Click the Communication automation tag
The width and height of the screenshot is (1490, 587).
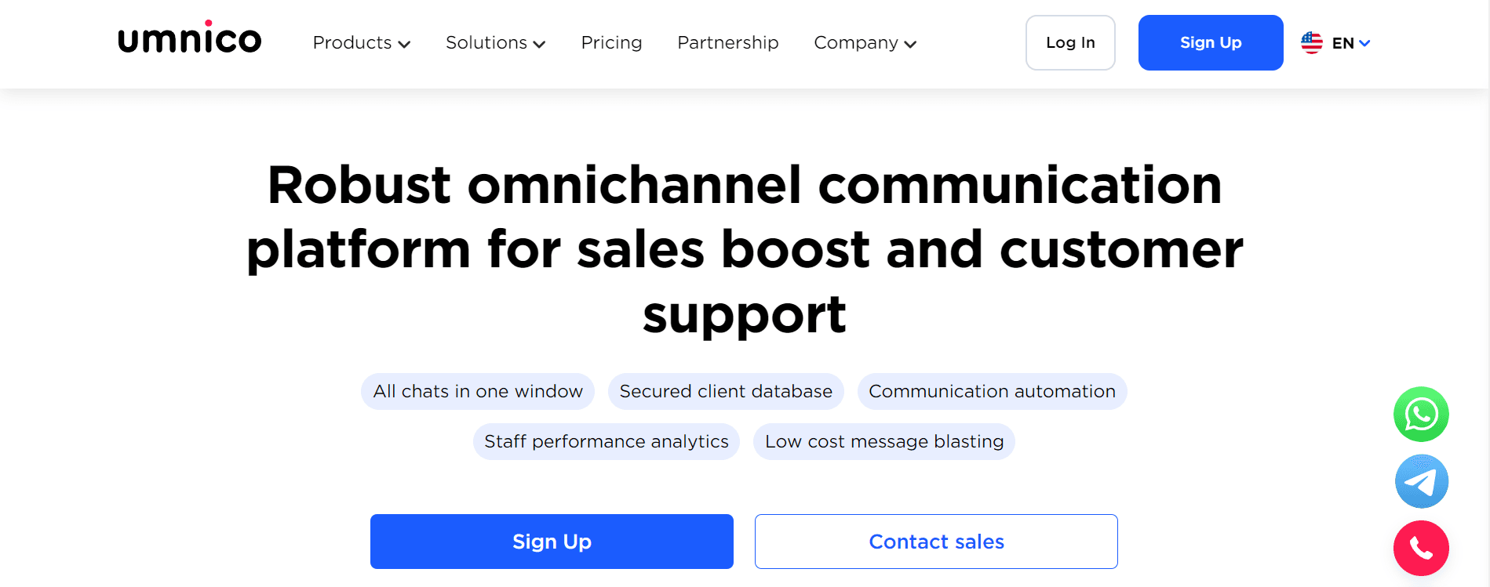click(x=992, y=391)
